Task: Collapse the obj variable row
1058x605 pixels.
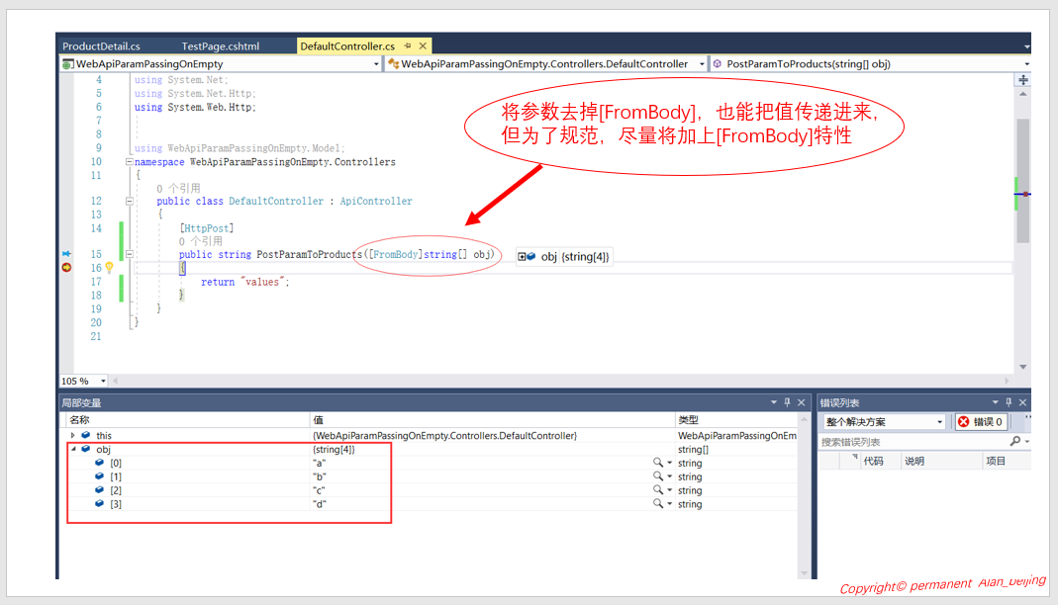Action: (x=73, y=450)
